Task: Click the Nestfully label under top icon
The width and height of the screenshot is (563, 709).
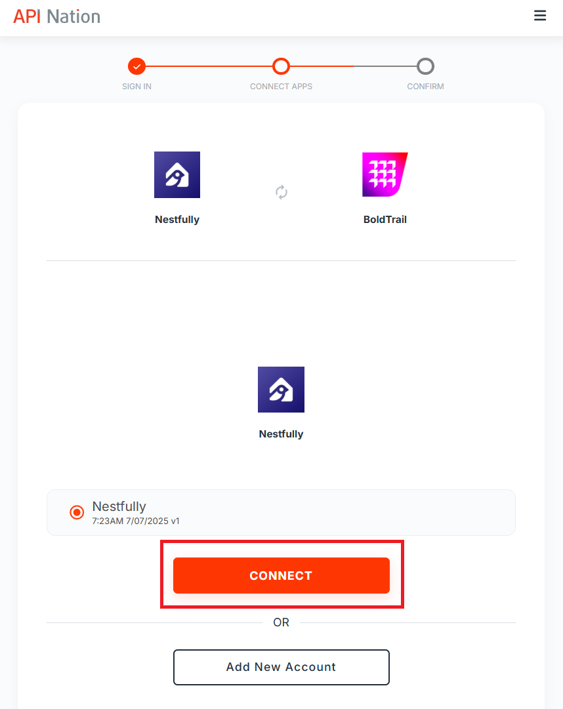Action: (177, 220)
